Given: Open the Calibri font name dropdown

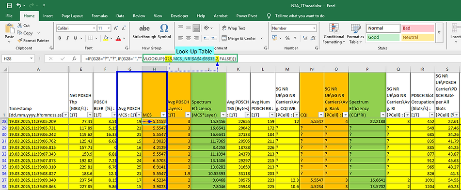Looking at the screenshot, I should point(94,29).
